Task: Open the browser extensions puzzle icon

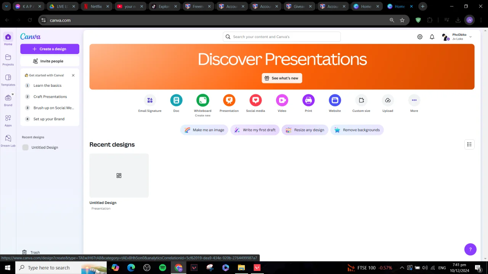Action: [430, 20]
